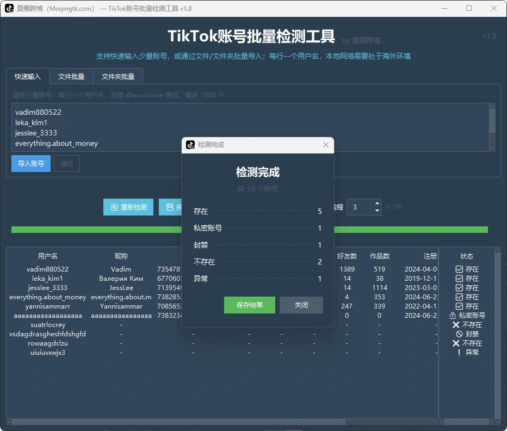Click the friends count 1389
Image resolution: width=507 pixels, height=431 pixels.
(x=347, y=269)
